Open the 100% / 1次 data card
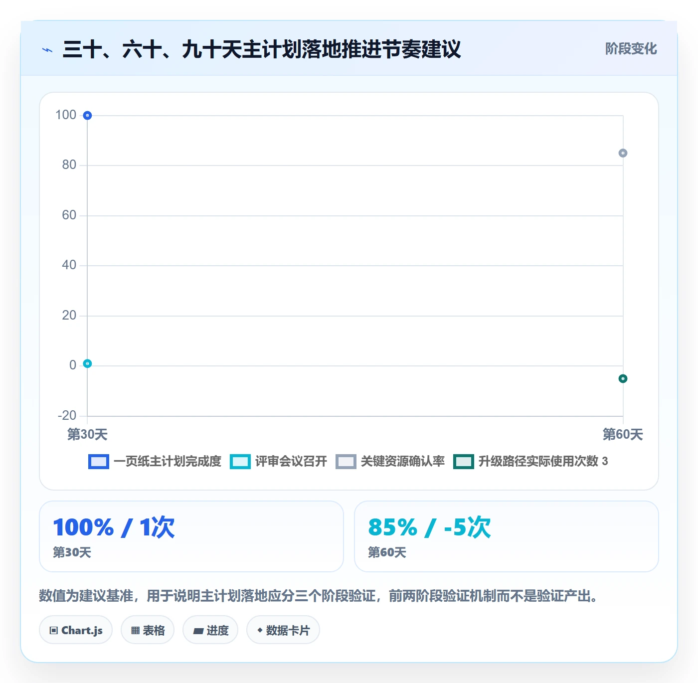The image size is (698, 683). point(191,536)
